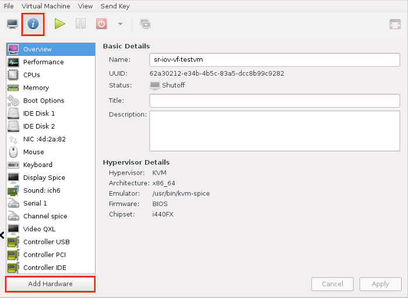Screen dimensions: 408x298
Task: Click the Controller PCI card icon
Action: click(x=13, y=255)
